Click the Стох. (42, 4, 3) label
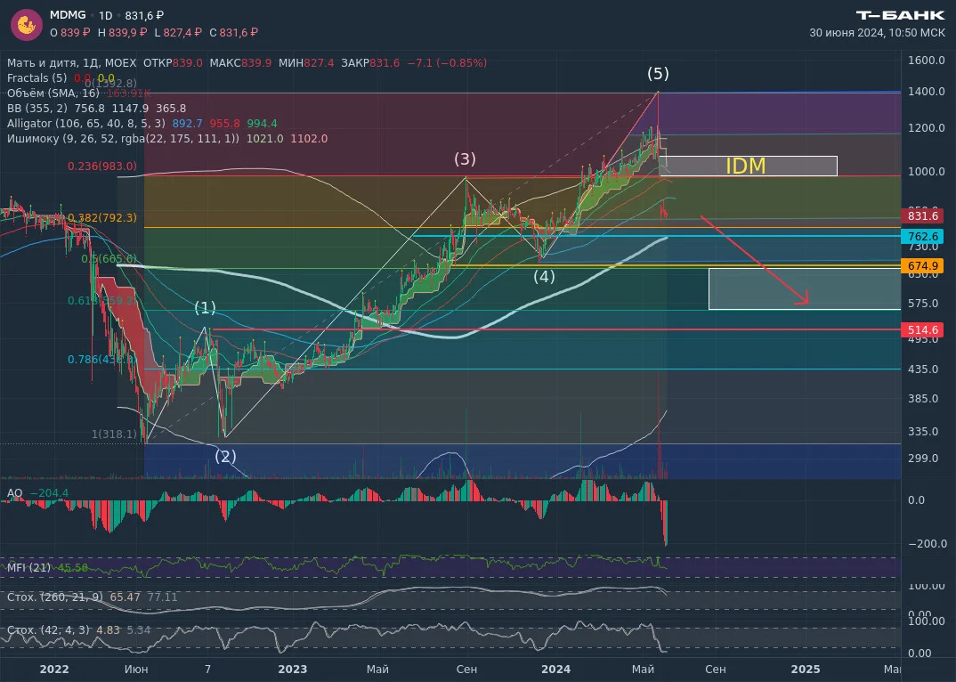 click(x=49, y=630)
